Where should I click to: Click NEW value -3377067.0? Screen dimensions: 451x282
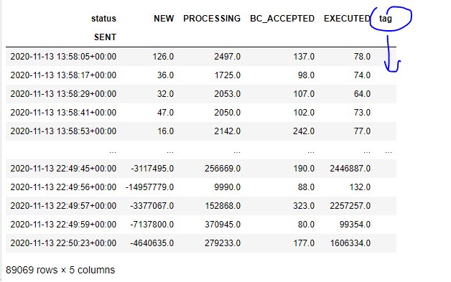click(152, 205)
